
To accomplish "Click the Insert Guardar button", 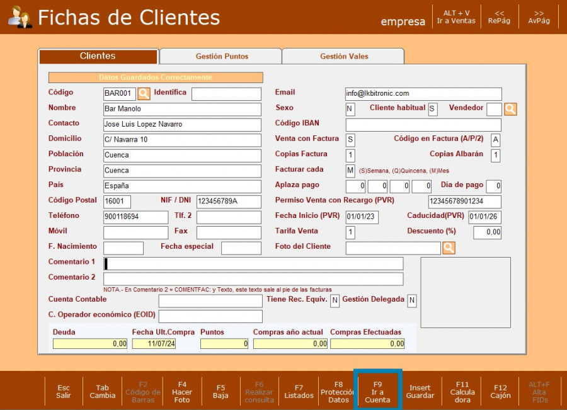I will [420, 392].
